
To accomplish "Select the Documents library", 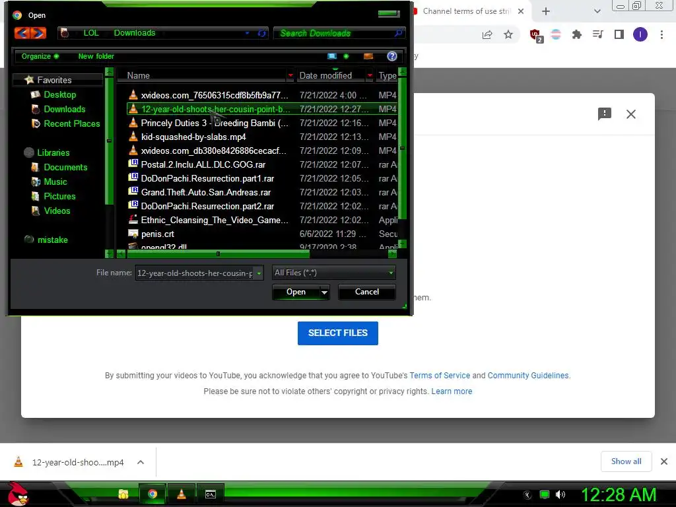I will [x=65, y=167].
